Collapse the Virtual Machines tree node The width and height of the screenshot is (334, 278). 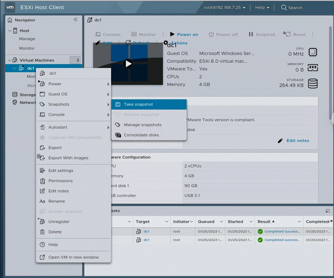click(x=10, y=60)
